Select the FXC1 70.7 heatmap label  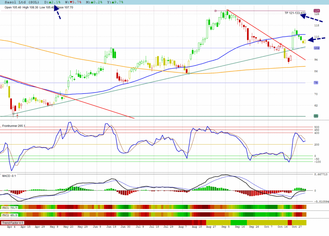pyautogui.click(x=9, y=208)
